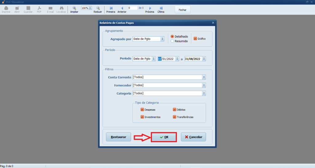This screenshot has width=315, height=168.
Task: Select the Resumido radio option
Action: (x=172, y=41)
